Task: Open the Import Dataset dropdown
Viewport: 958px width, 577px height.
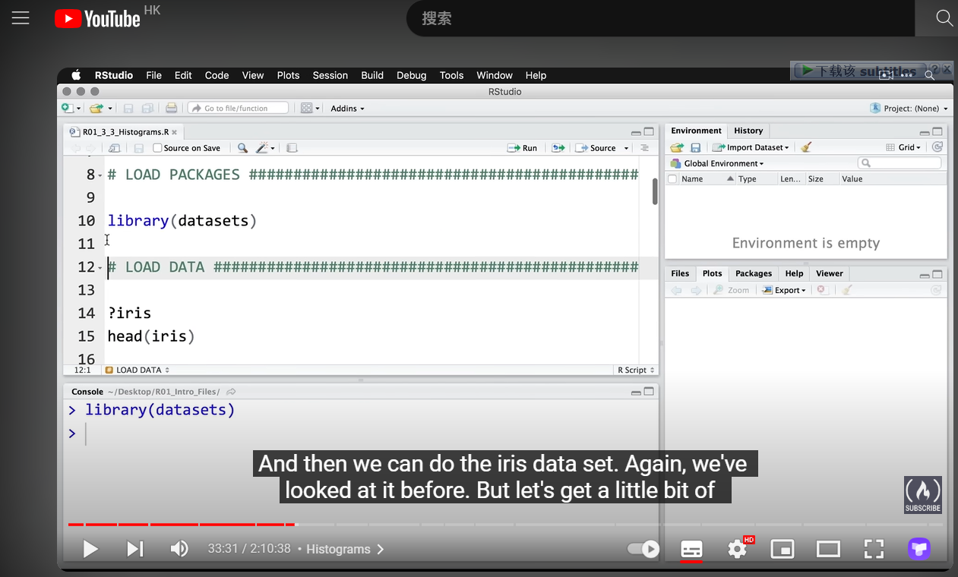Action: coord(751,147)
